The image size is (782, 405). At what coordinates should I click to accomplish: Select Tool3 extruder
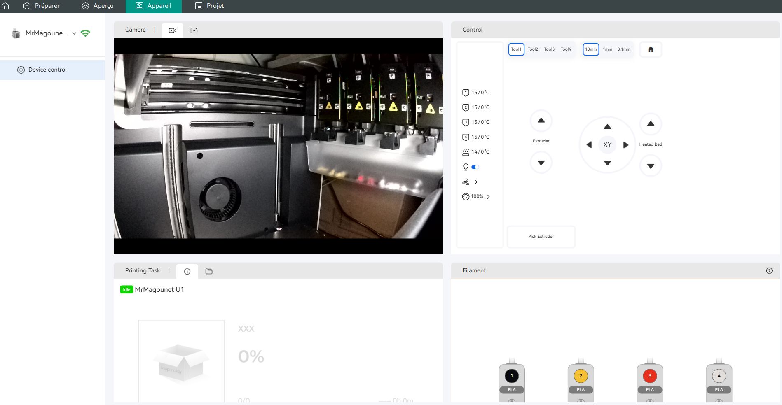(549, 49)
